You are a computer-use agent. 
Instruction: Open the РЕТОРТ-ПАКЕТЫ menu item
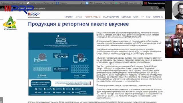92,17
